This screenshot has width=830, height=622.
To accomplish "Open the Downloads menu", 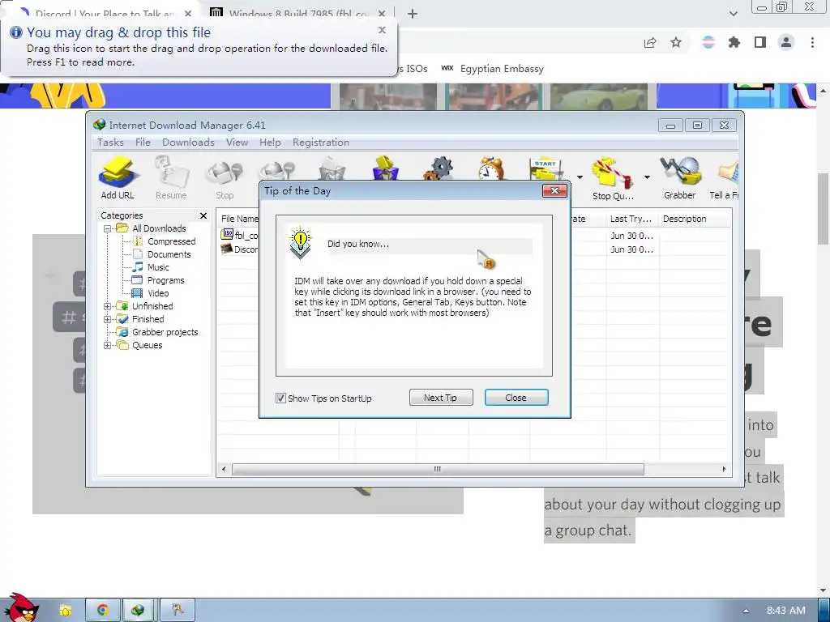I will pyautogui.click(x=188, y=143).
